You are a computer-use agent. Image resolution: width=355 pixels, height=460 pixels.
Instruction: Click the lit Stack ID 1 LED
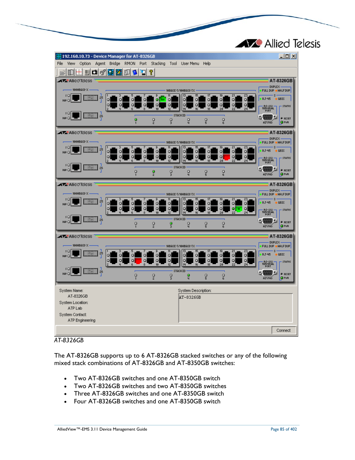point(136,120)
